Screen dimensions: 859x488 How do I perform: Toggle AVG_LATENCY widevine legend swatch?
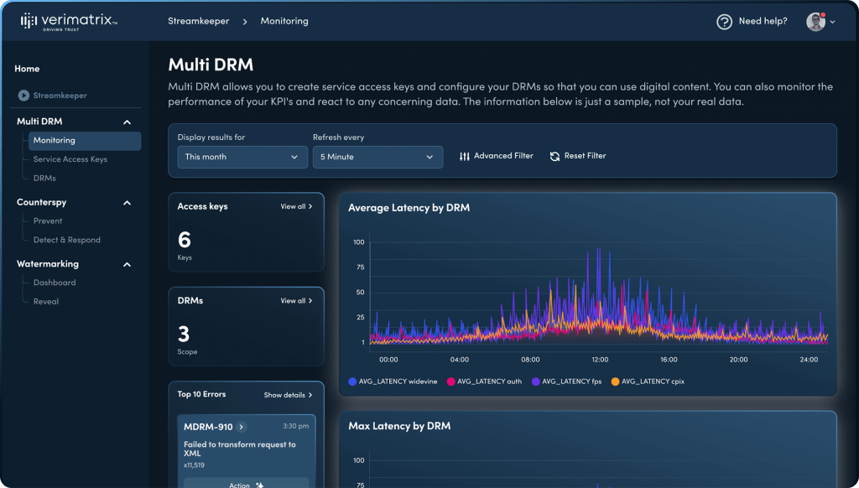[352, 382]
